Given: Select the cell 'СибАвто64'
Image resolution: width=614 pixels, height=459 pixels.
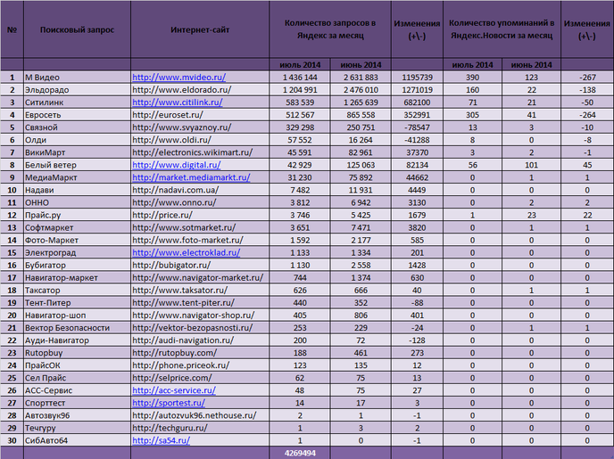Looking at the screenshot, I should point(77,440).
